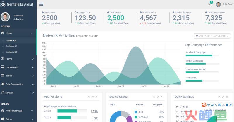234x122 pixels.
Task: Toggle the sidebar with the hamburger icon
Action: point(41,4)
